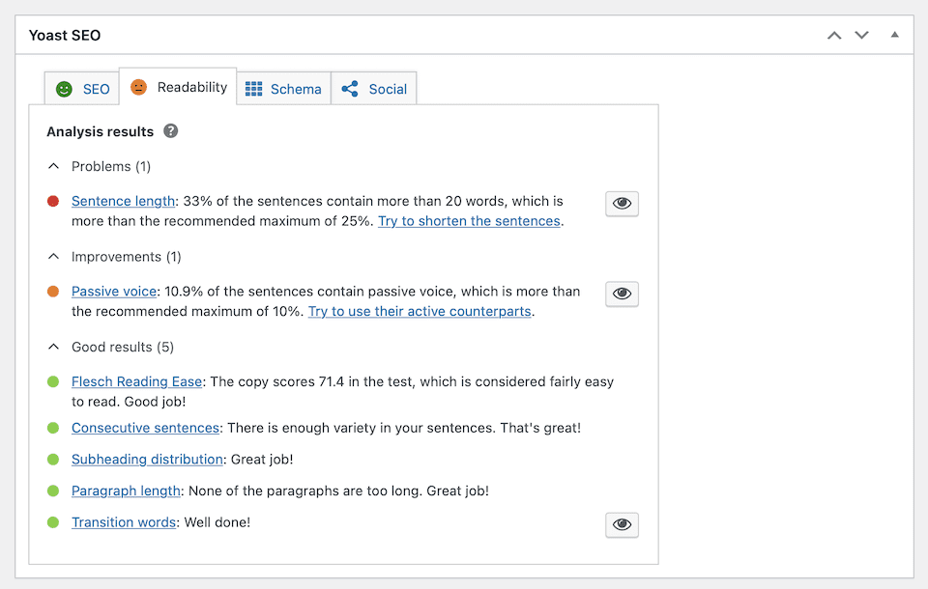Open the Try to shorten the sentences link
This screenshot has height=589, width=928.
pyautogui.click(x=469, y=221)
